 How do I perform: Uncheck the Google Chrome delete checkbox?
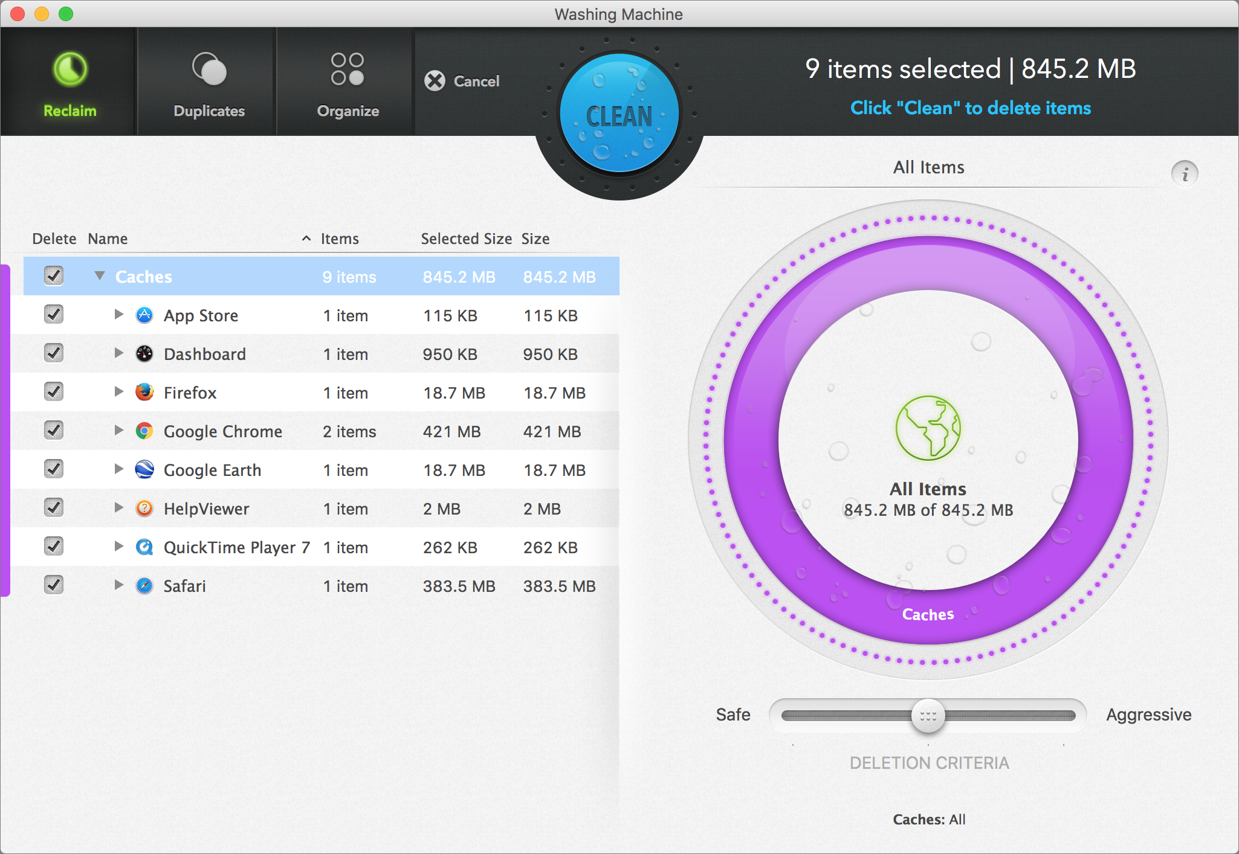(x=54, y=431)
